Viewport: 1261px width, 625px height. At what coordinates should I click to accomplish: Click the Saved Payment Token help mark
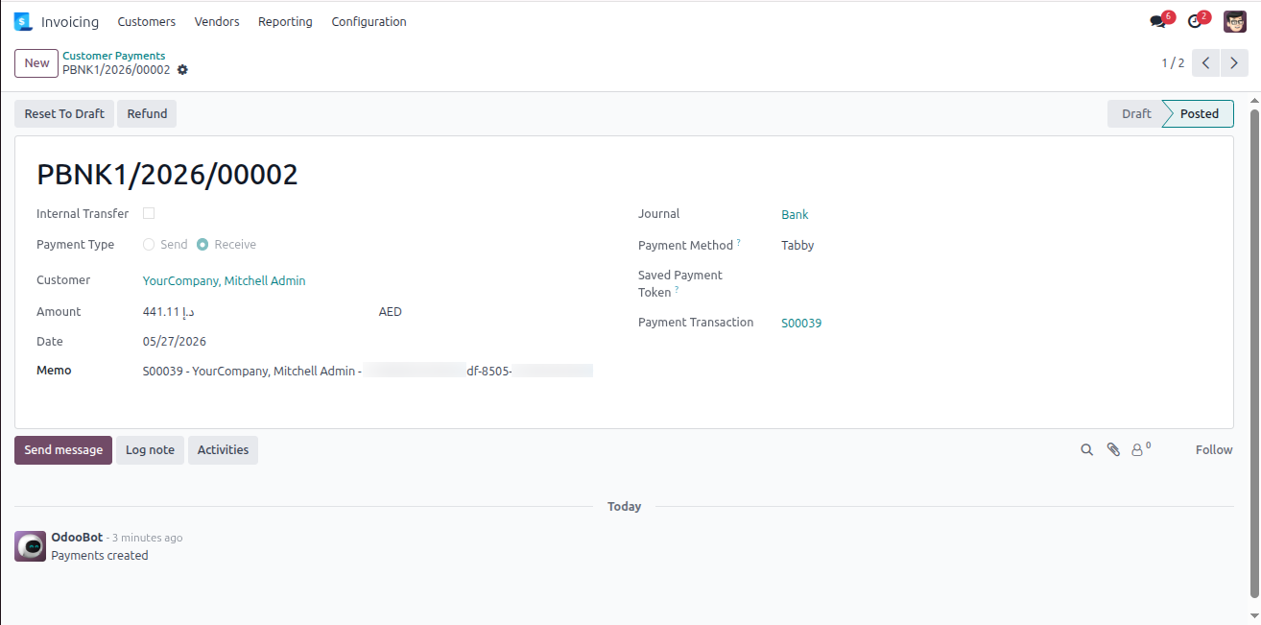click(x=677, y=289)
